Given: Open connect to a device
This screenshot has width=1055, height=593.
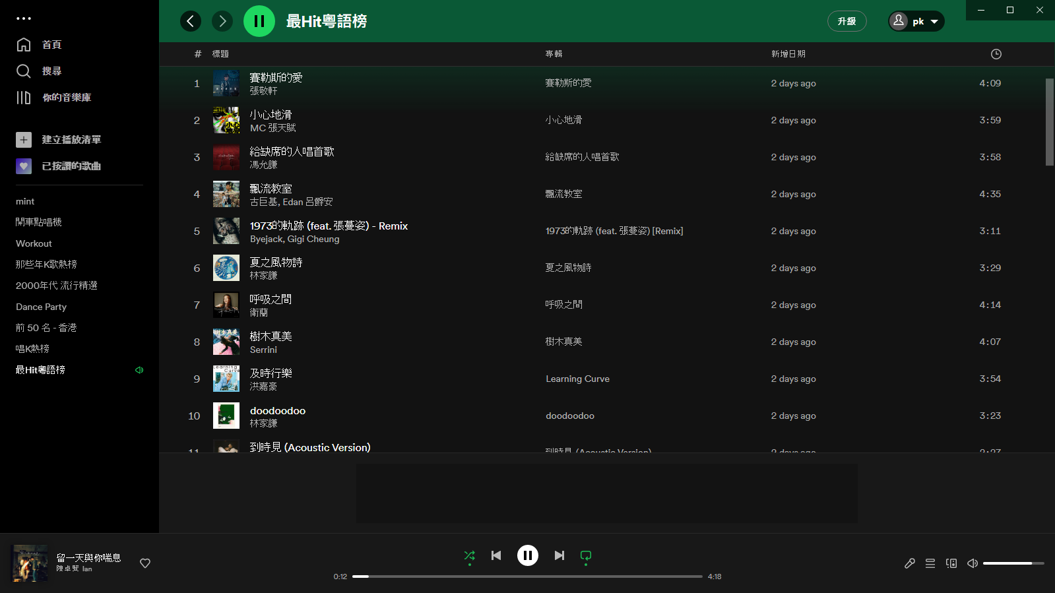Looking at the screenshot, I should point(951,563).
